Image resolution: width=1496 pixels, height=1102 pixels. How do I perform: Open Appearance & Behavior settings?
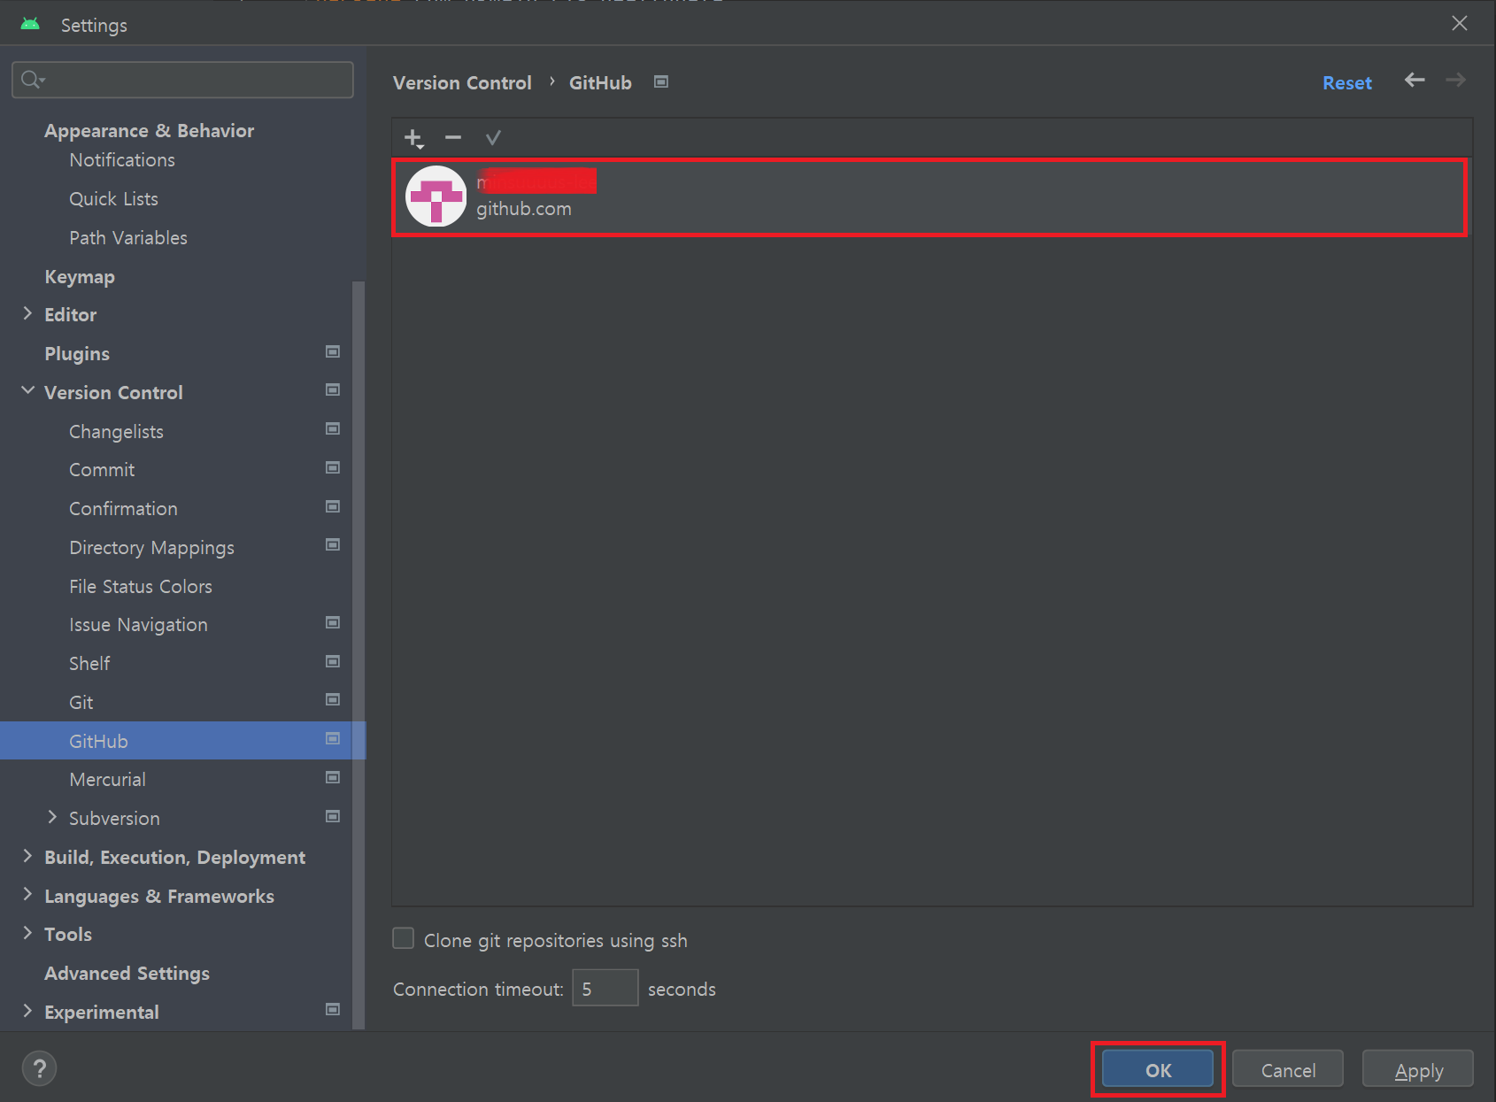[150, 131]
